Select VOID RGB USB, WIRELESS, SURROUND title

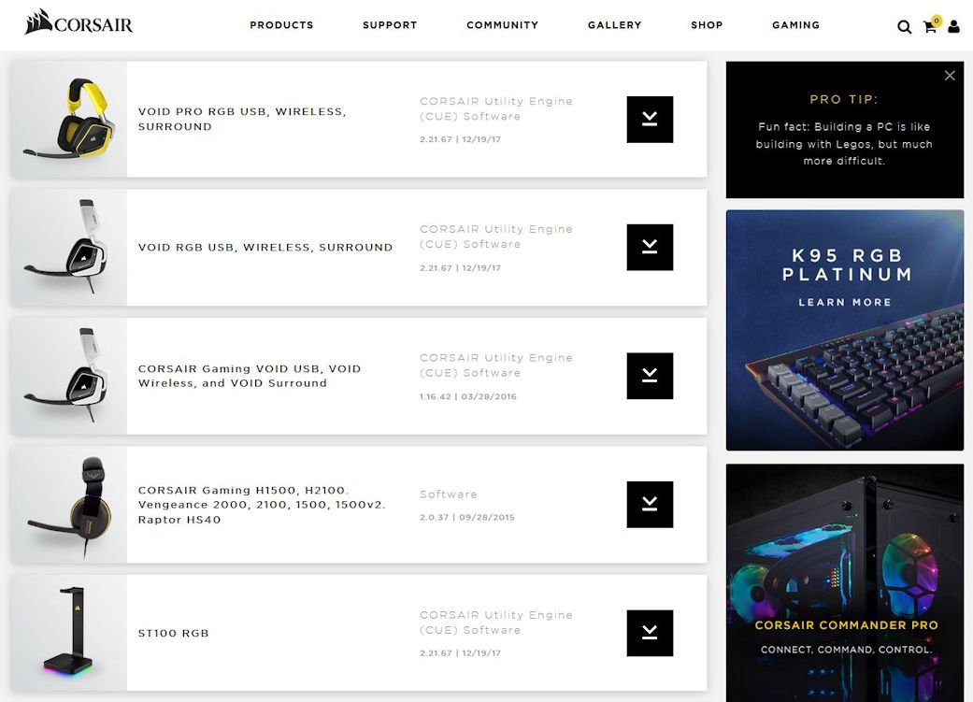265,247
